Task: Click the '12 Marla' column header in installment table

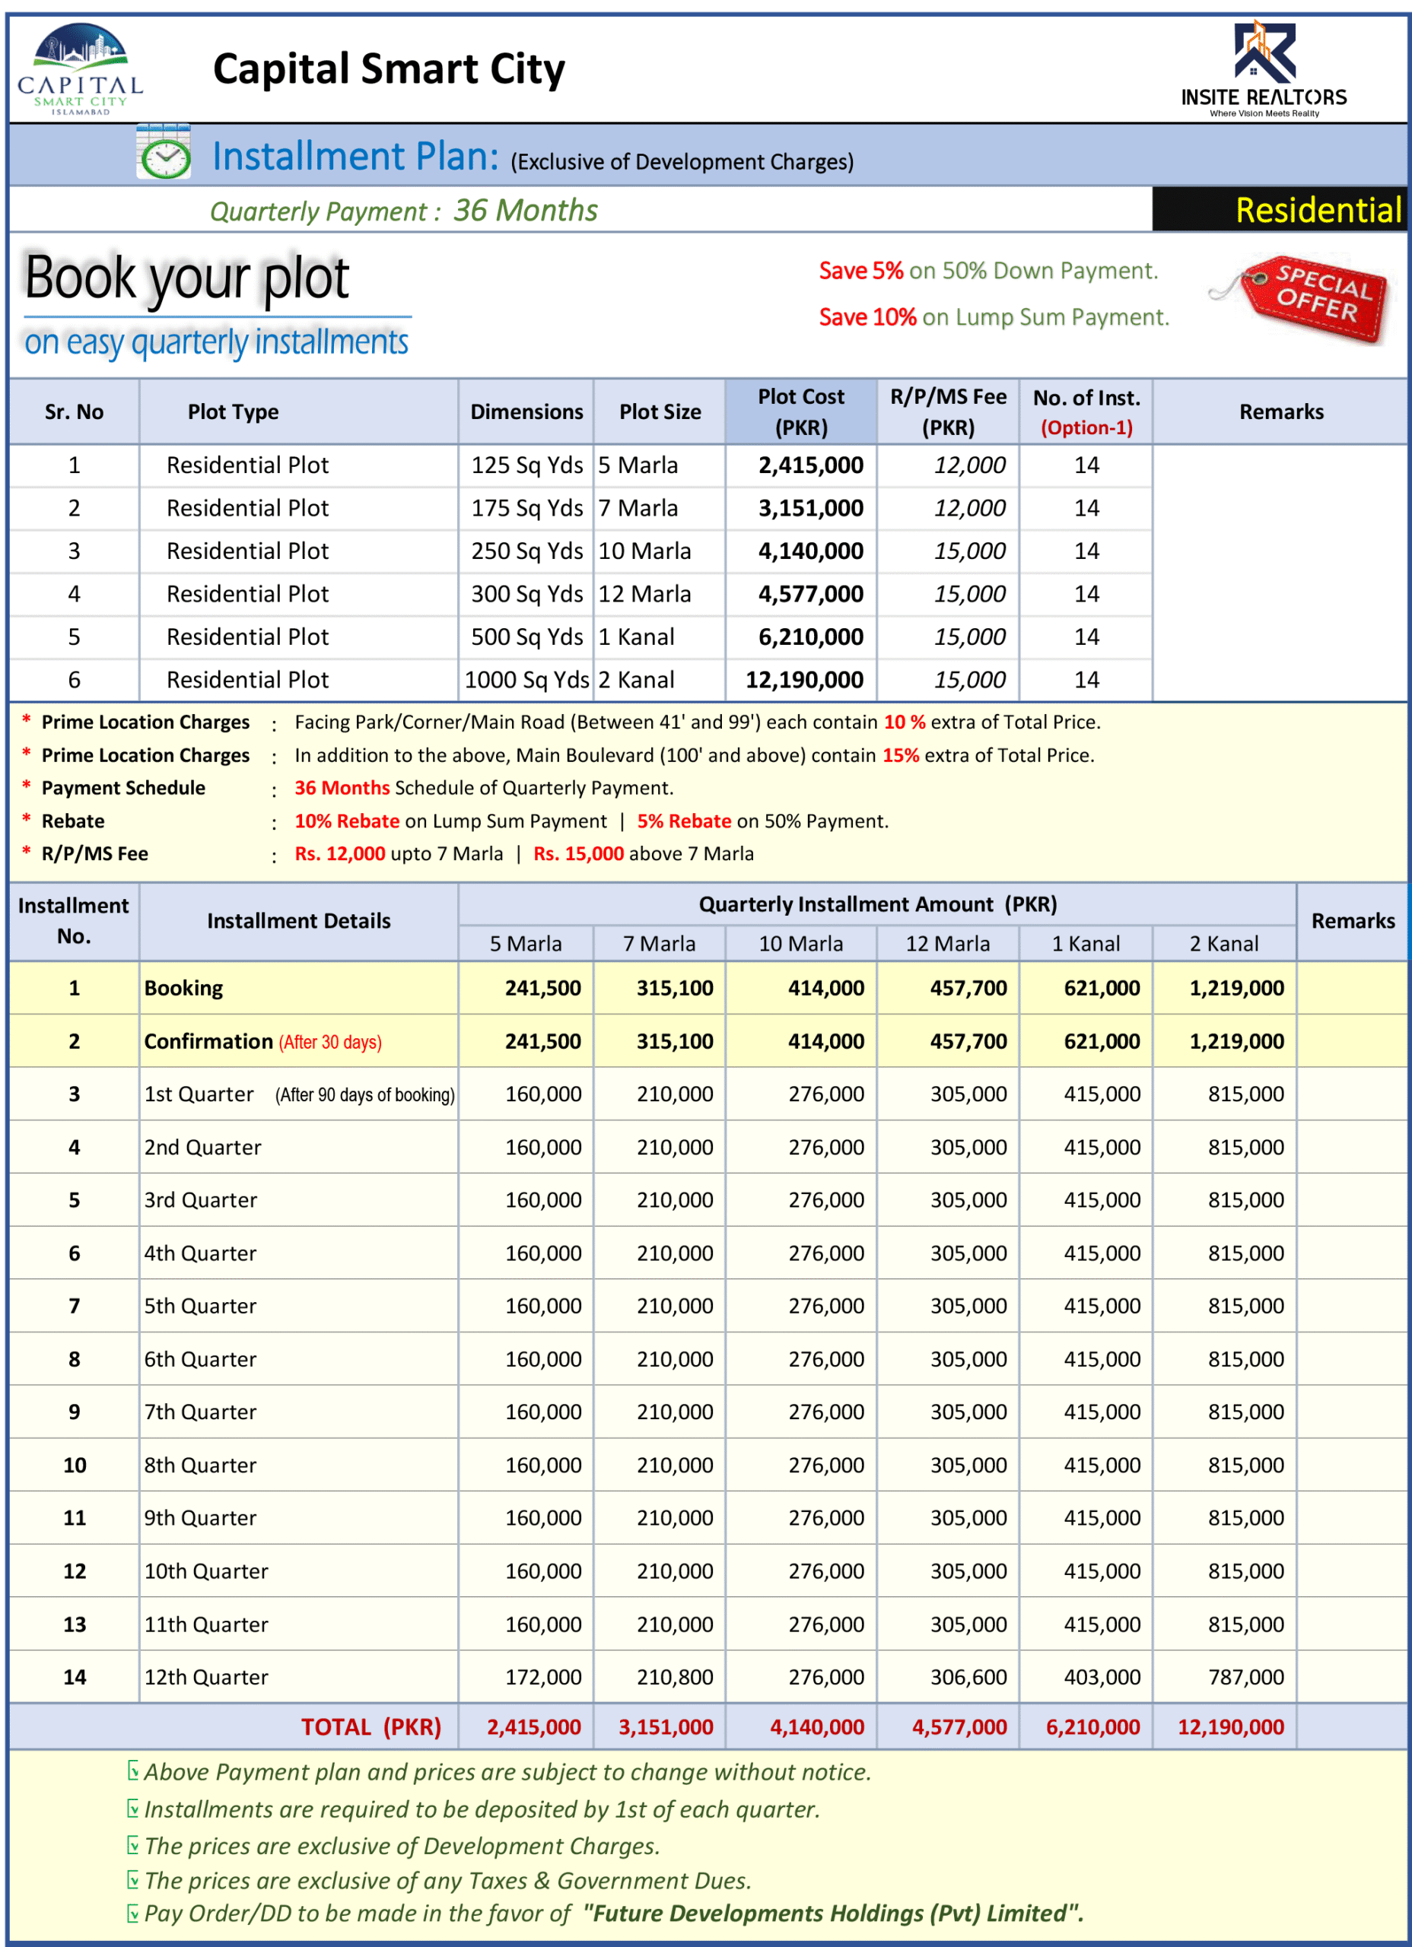Action: tap(947, 945)
